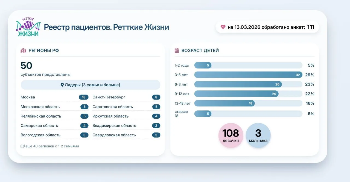
Task: Click the heart pulse icon beside the date
Action: [x=223, y=27]
